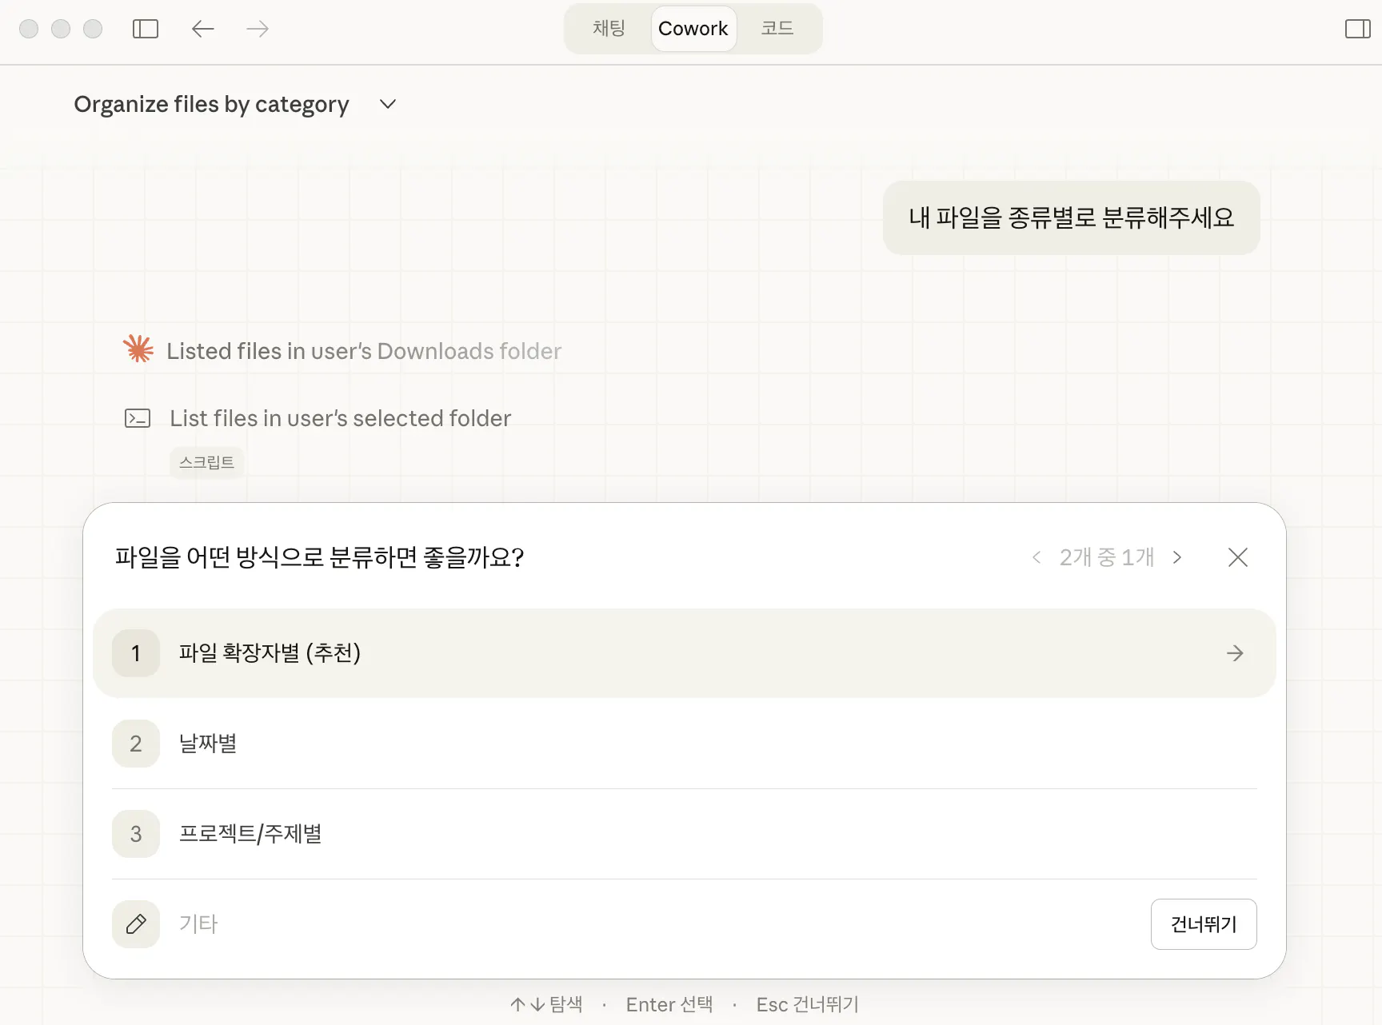The image size is (1382, 1025).
Task: Select the Cowork tab
Action: pyautogui.click(x=693, y=29)
